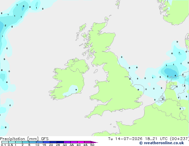
Task: Click the 10–15 mm legend color block
Action: (x=39, y=142)
